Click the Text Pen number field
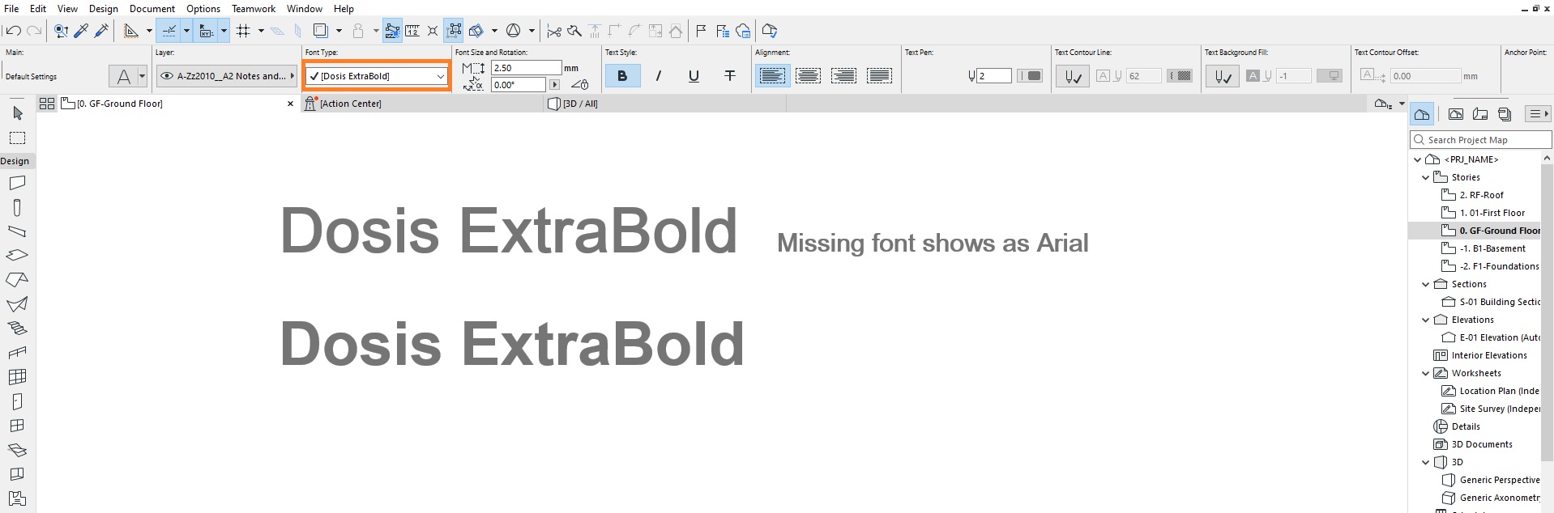 click(x=994, y=76)
